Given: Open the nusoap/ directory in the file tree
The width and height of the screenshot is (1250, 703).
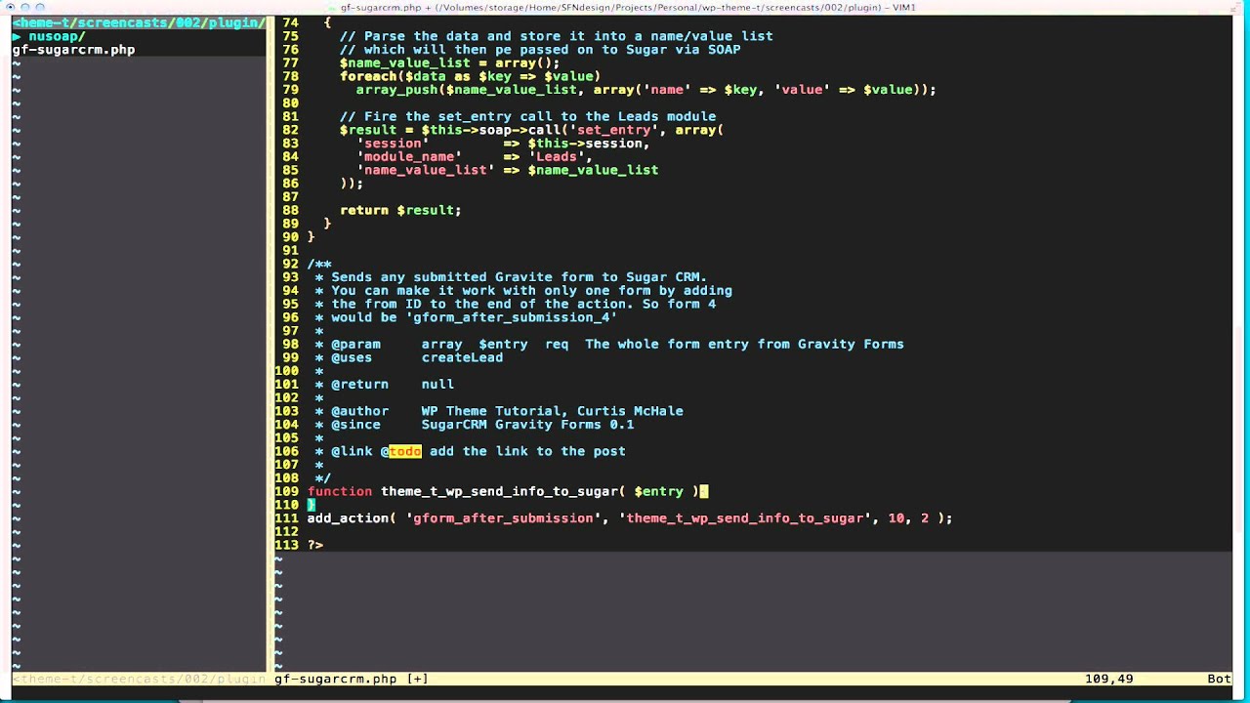Looking at the screenshot, I should pos(57,36).
